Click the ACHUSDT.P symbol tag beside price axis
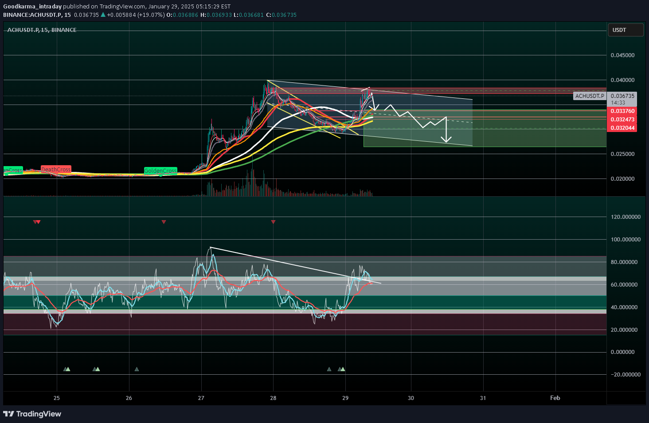 coord(589,96)
